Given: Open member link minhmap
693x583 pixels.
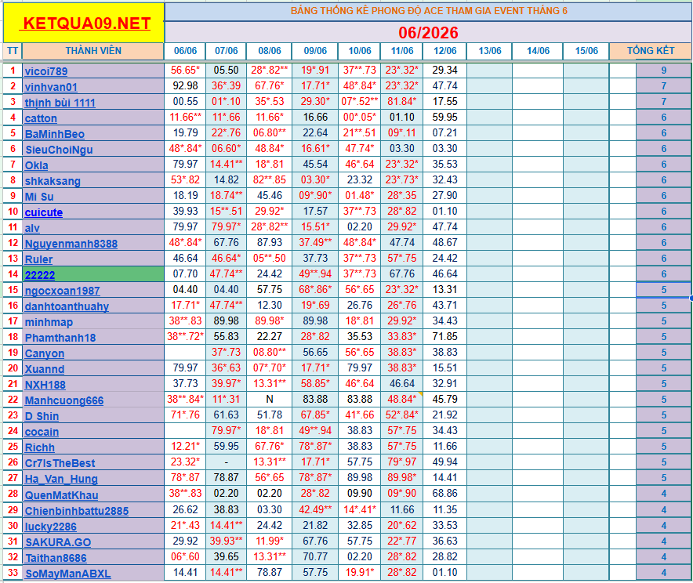Looking at the screenshot, I should coord(49,322).
